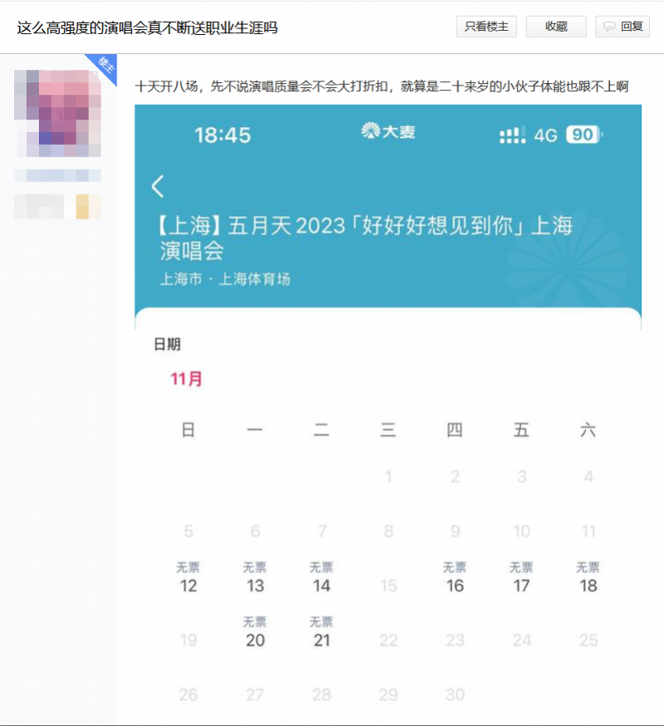Click the battery 90 indicator icon
This screenshot has height=726, width=664.
(x=584, y=135)
